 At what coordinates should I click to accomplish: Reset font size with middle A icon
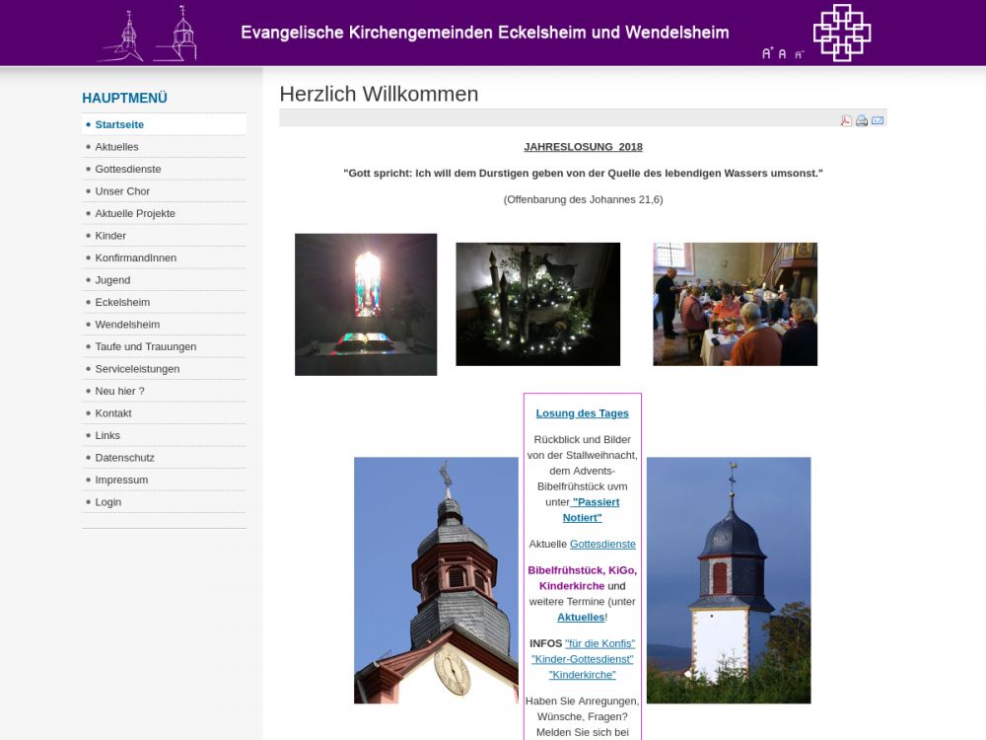783,54
